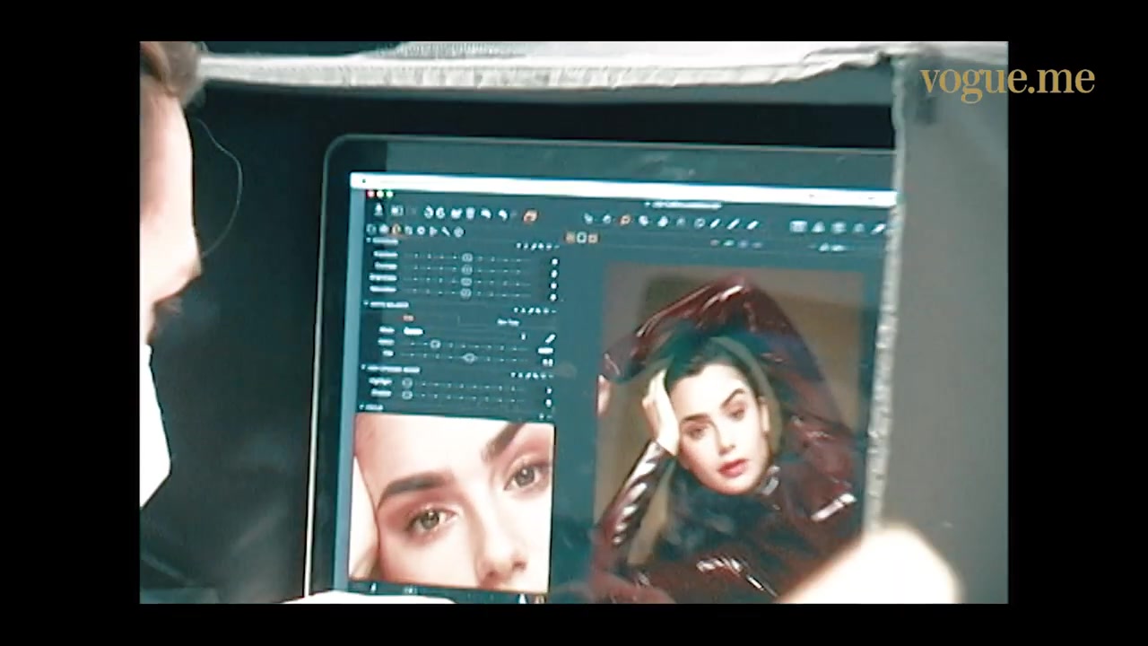The height and width of the screenshot is (646, 1148).
Task: Adjust the Exposure slider handle
Action: 466,258
